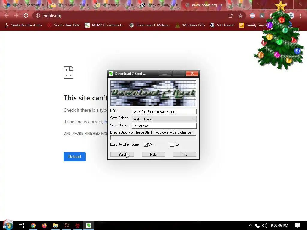This screenshot has width=307, height=230.
Task: Click the DNS_PROBE_FINISHED error code text
Action: click(85, 133)
